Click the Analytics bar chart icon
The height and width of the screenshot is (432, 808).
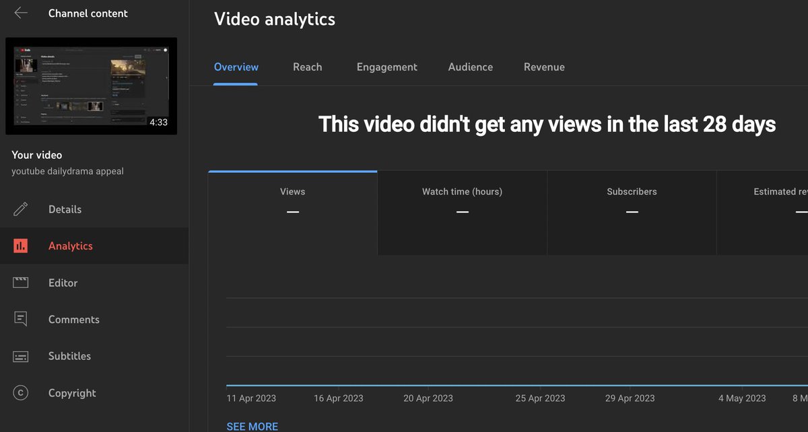click(x=21, y=246)
